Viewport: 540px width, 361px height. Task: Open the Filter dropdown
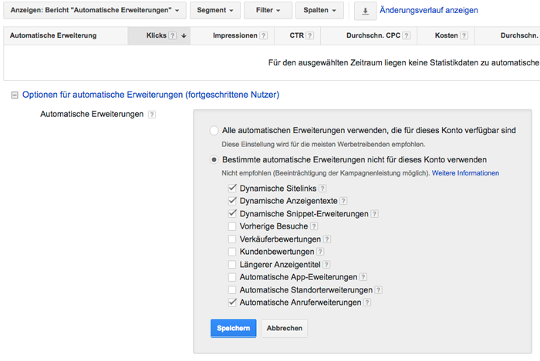pos(268,10)
